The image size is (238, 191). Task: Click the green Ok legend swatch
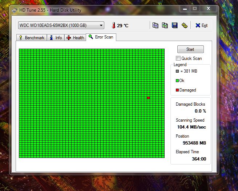[177, 81]
